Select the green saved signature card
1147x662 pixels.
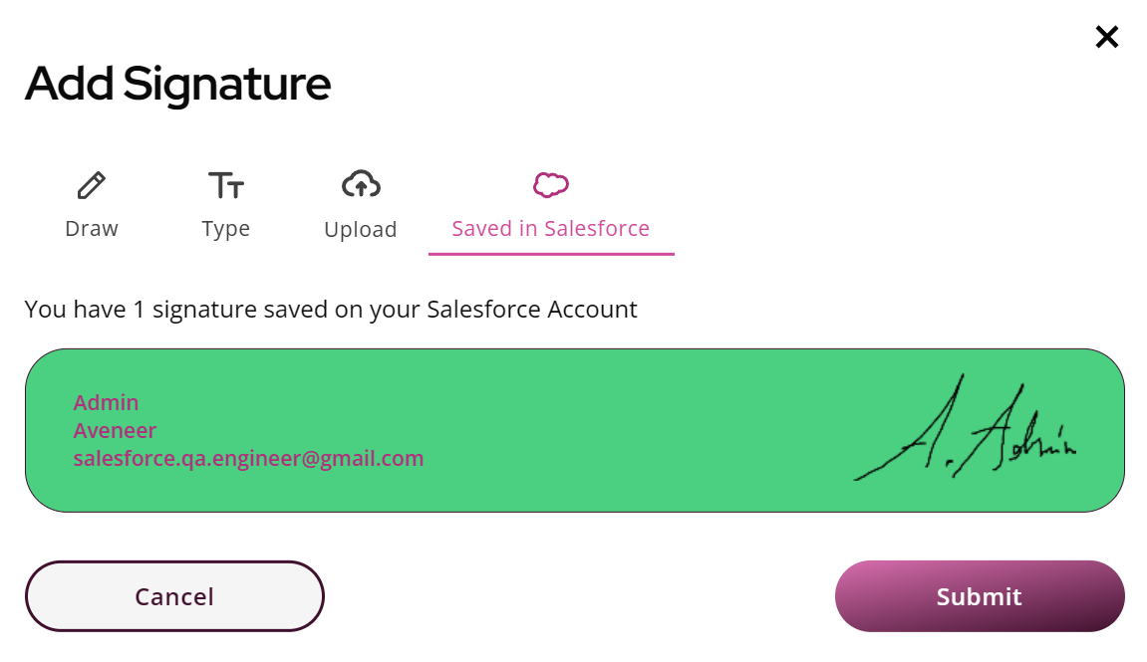click(575, 430)
